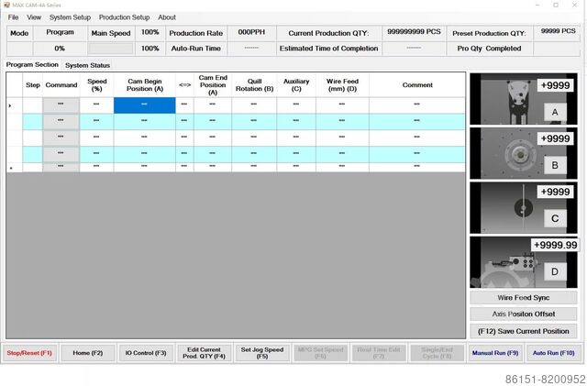Click Axis Position Offset button
587x386 pixels.
[x=525, y=314]
